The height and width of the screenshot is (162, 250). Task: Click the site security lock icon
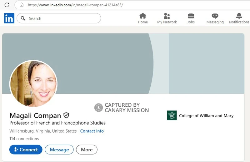22,5
